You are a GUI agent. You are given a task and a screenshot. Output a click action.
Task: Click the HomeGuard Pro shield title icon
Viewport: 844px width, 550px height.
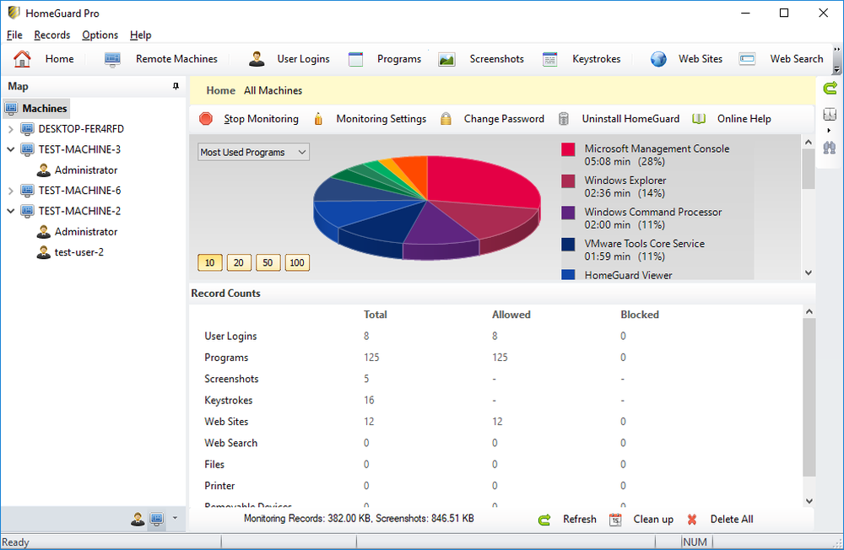pyautogui.click(x=14, y=13)
